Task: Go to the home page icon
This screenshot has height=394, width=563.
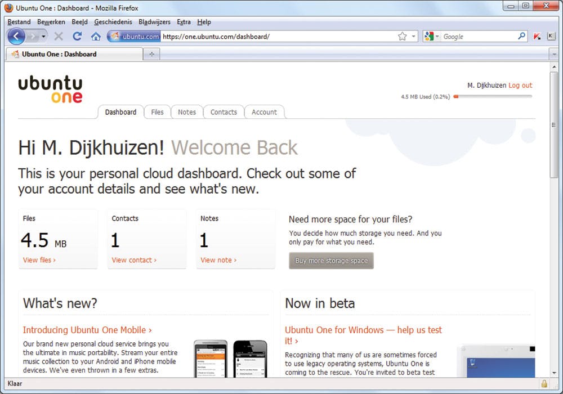Action: [96, 36]
